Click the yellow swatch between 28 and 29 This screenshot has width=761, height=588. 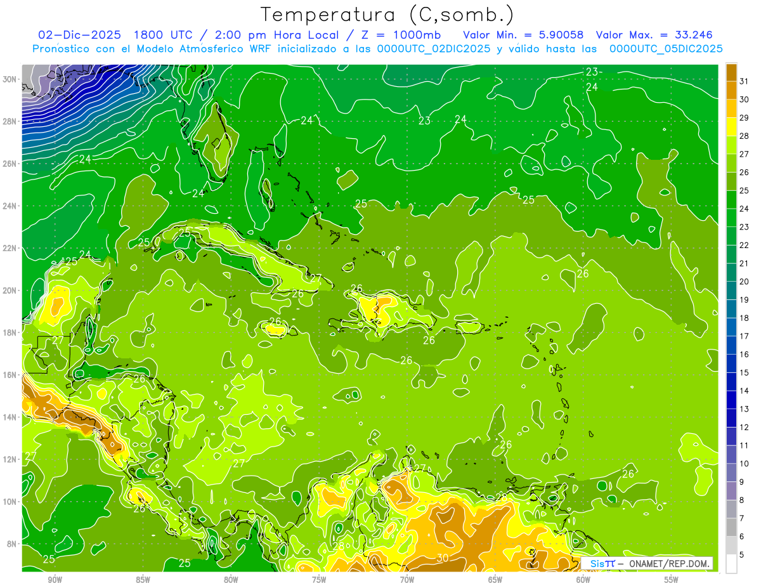pyautogui.click(x=731, y=126)
